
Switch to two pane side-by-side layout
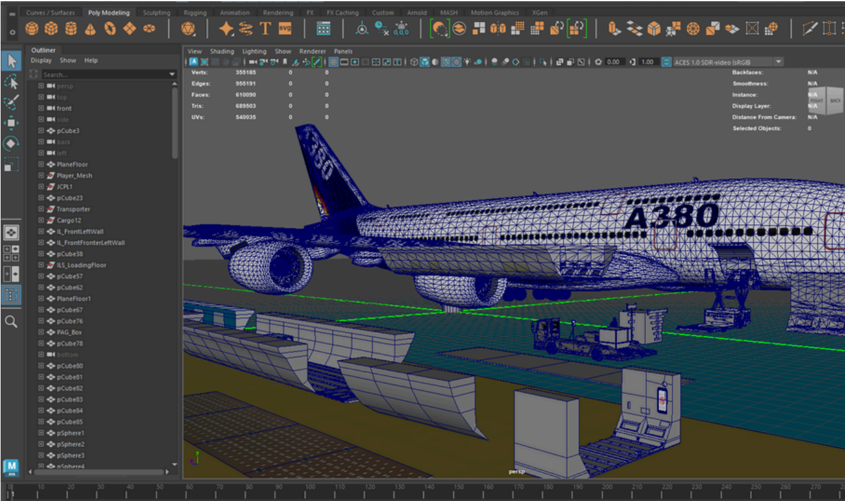[x=11, y=274]
